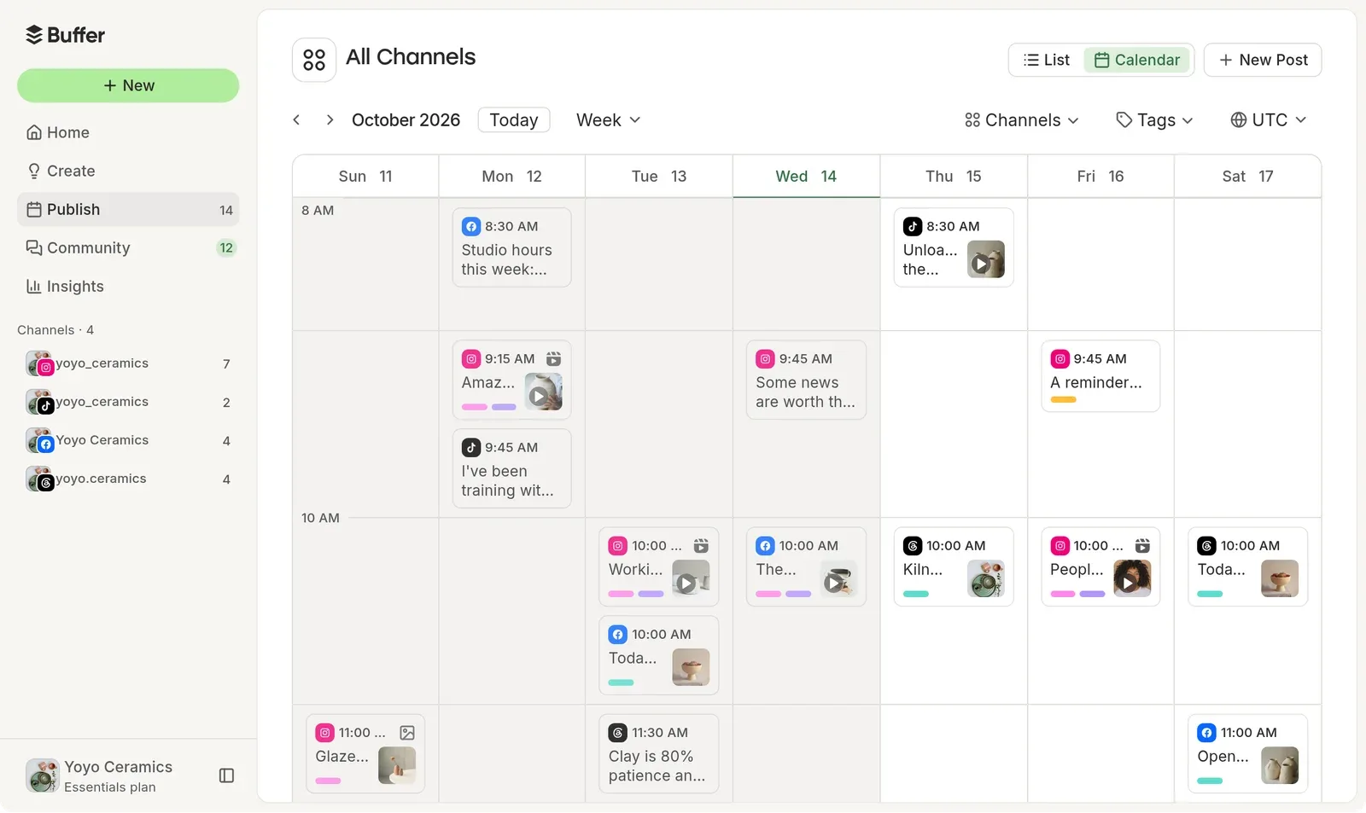Click Threads icon on Tuesday 11:30 AM post
Viewport: 1366px width, 813px height.
[x=618, y=733]
